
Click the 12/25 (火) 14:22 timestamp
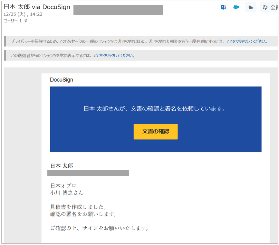(x=23, y=14)
